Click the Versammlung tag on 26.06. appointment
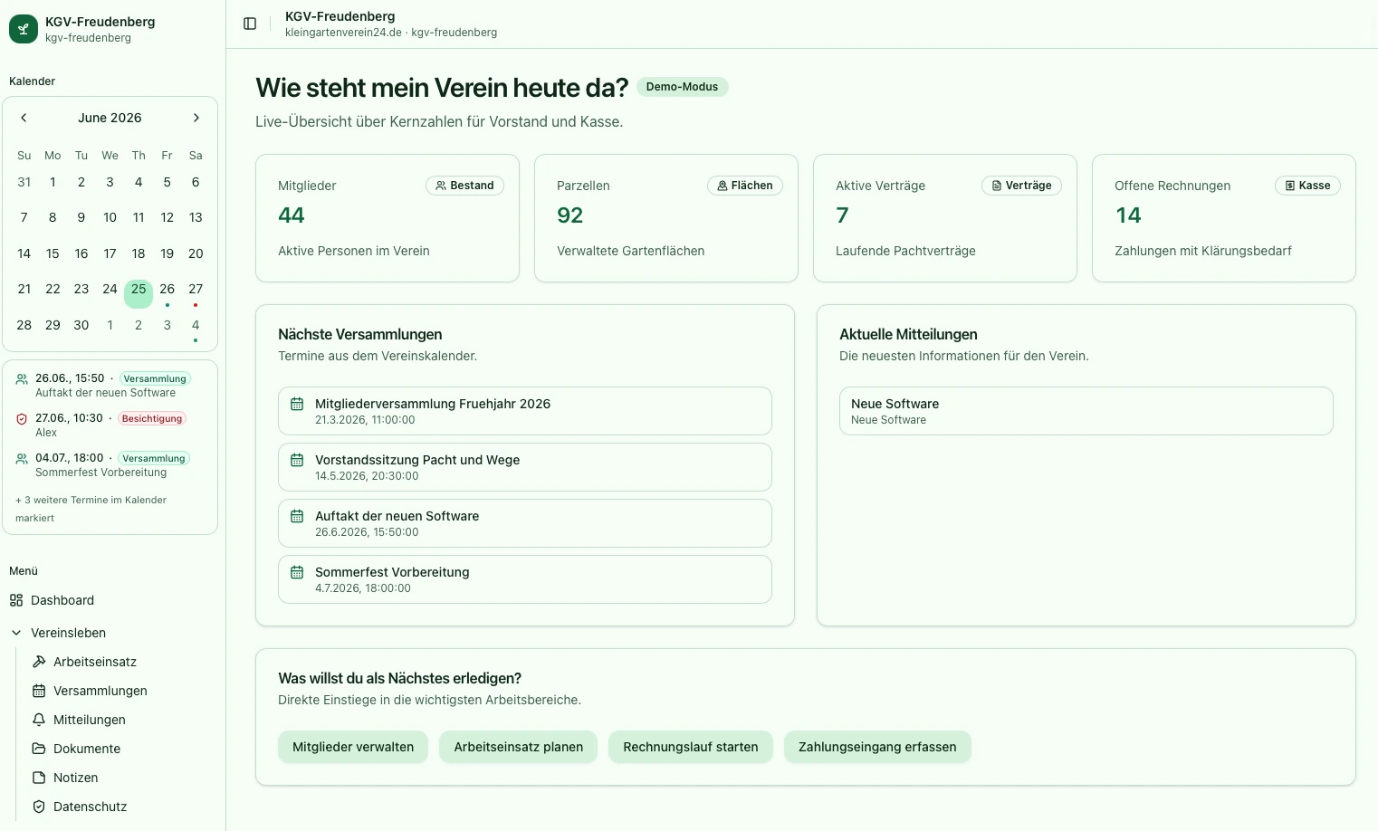 (x=155, y=379)
